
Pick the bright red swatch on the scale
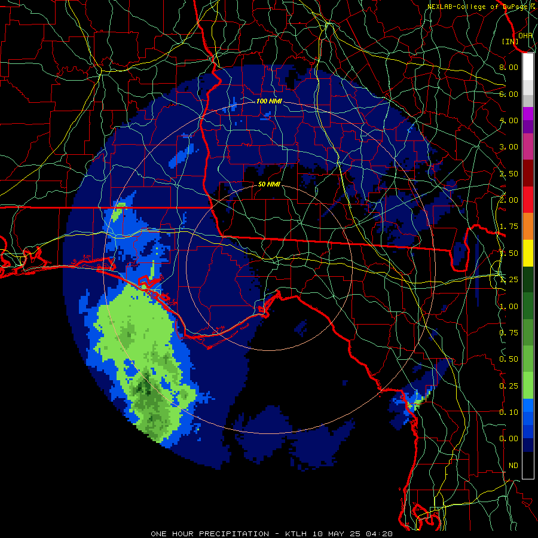(x=528, y=200)
